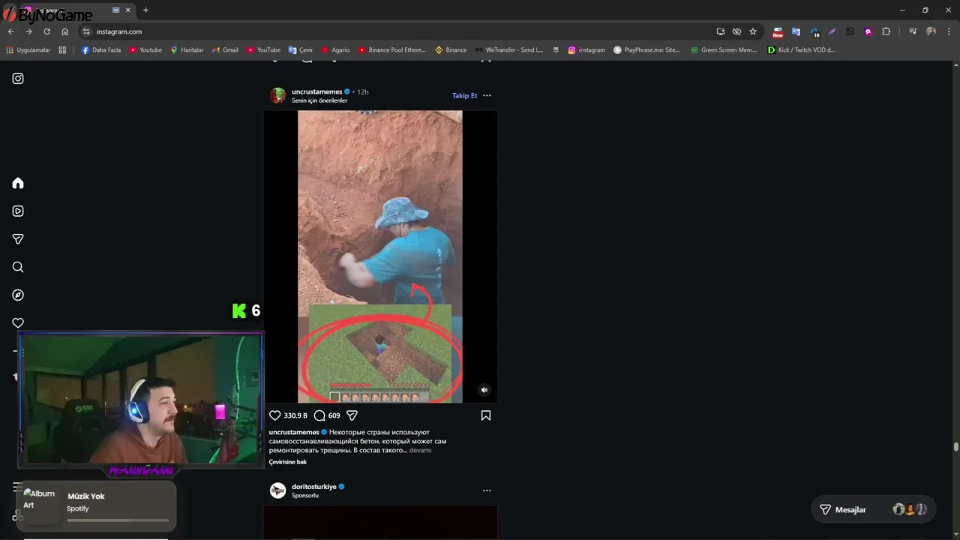Save the uncrustamemes post with bookmark icon
Viewport: 960px width, 540px height.
(486, 415)
